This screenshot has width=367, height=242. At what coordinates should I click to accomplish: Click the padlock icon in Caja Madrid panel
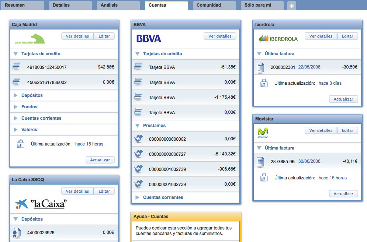21,144
